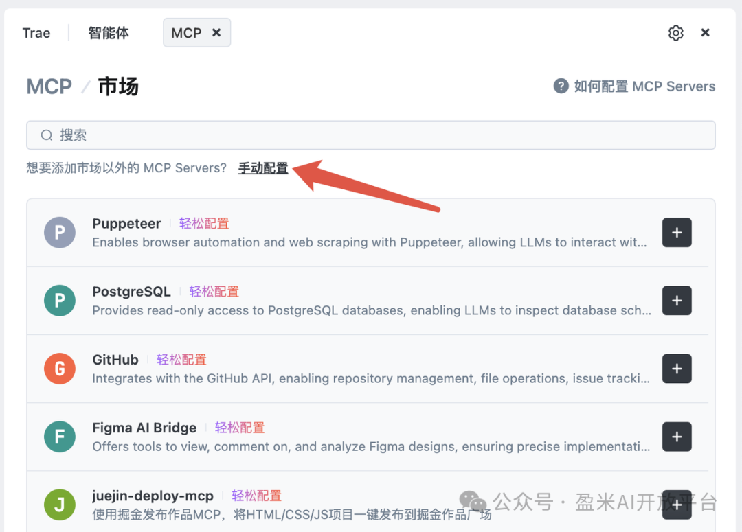742x532 pixels.
Task: Click the 轻松配置 tag next to Puppeteer
Action: 204,223
